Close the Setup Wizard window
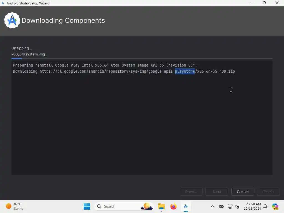 [x=277, y=3]
